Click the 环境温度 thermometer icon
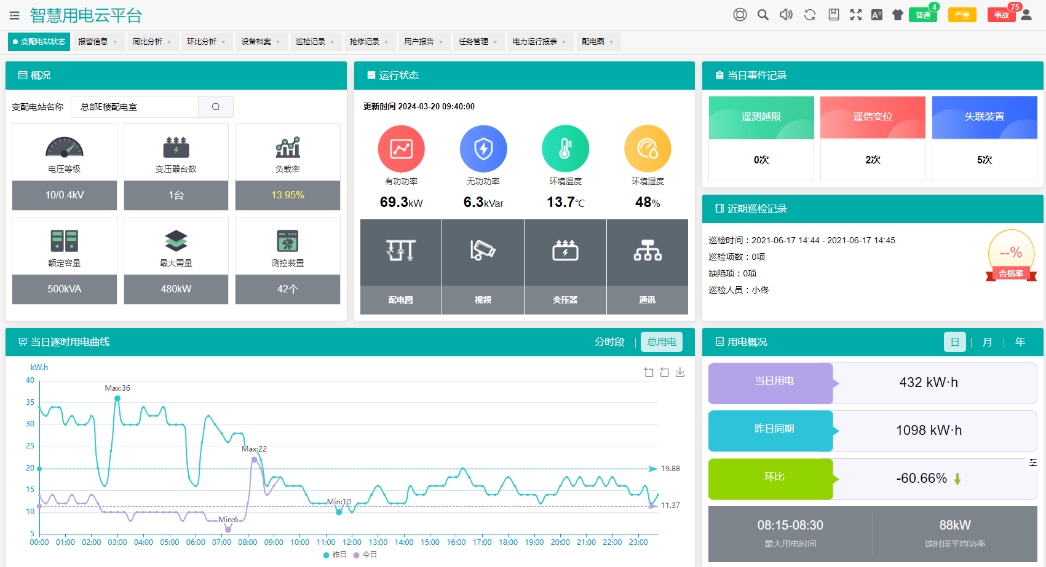 tap(565, 149)
